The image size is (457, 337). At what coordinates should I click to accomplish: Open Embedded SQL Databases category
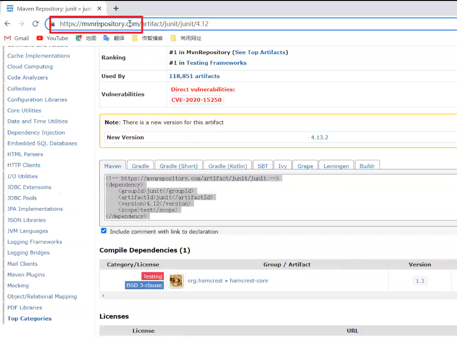pyautogui.click(x=42, y=143)
